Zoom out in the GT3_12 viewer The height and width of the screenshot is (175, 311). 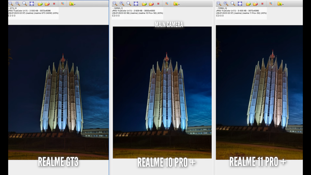(11, 4)
